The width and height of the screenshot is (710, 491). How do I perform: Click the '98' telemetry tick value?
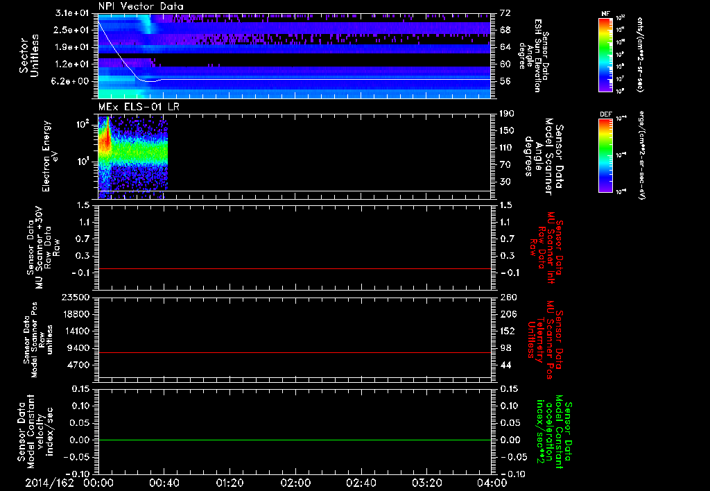505,348
